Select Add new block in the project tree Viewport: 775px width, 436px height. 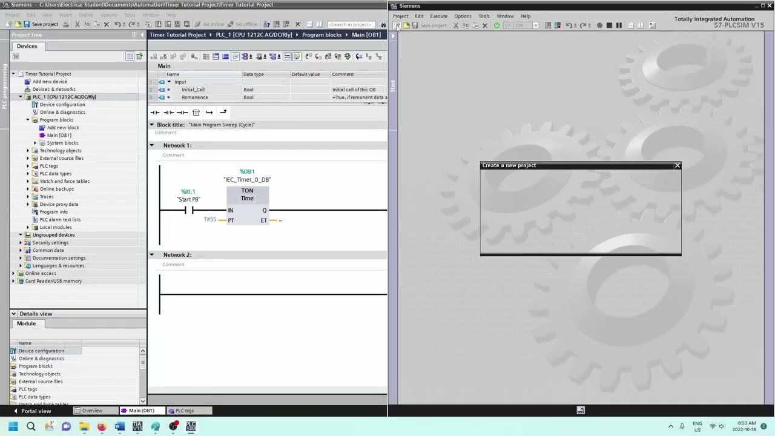tap(63, 128)
